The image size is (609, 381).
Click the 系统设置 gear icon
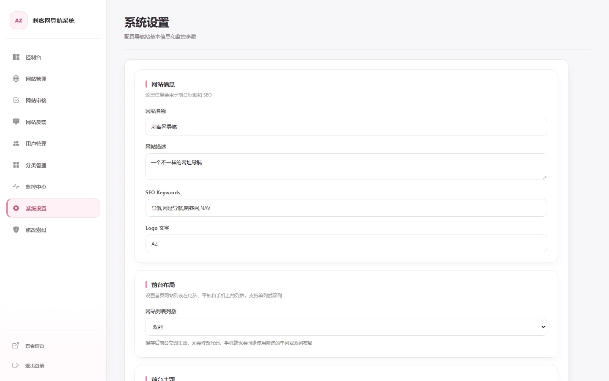coord(16,208)
